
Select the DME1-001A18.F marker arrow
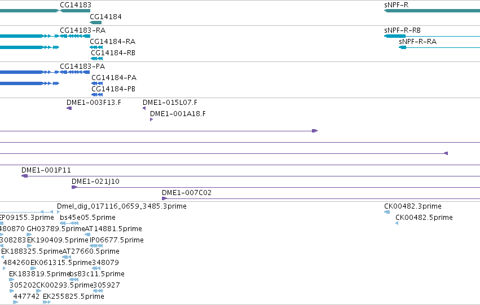(152, 120)
